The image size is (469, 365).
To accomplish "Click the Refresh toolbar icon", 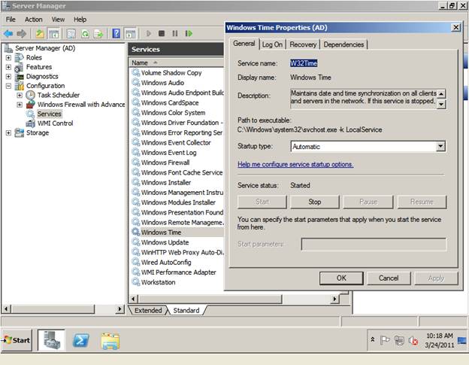I will point(85,34).
